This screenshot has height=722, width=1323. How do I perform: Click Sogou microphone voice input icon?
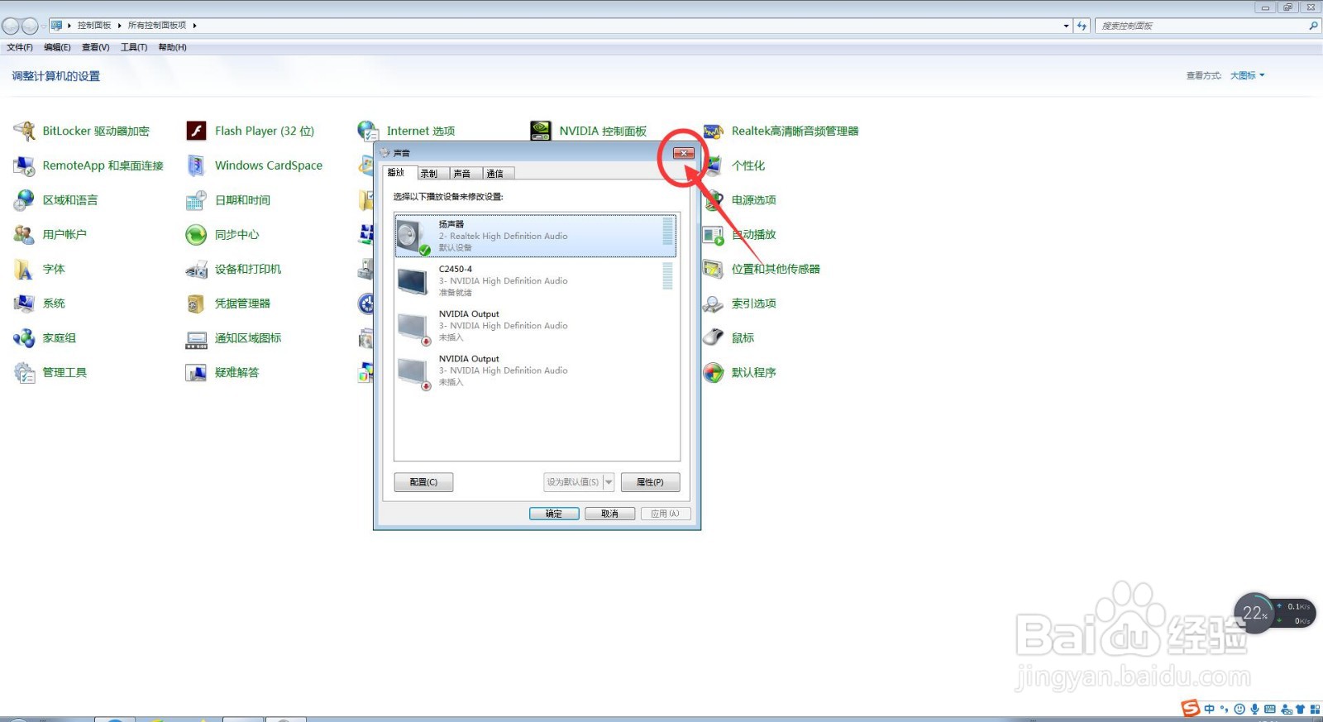click(1255, 709)
